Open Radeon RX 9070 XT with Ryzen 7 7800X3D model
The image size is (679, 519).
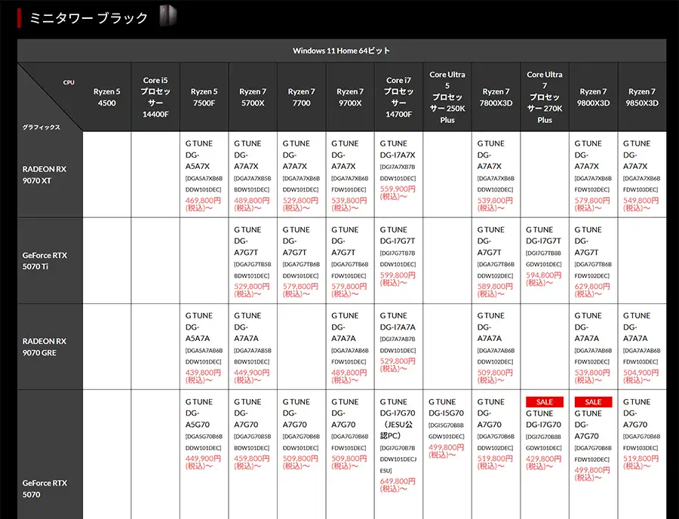pos(496,175)
